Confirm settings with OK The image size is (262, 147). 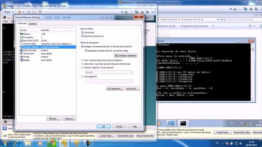[x=104, y=127]
